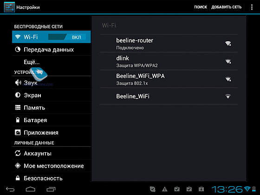260x195 pixels.
Task: Click the Аккаунты sync icon
Action: pyautogui.click(x=18, y=153)
